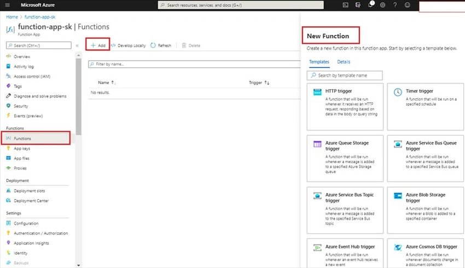This screenshot has height=268, width=465.
Task: Click the Add function button
Action: point(98,45)
